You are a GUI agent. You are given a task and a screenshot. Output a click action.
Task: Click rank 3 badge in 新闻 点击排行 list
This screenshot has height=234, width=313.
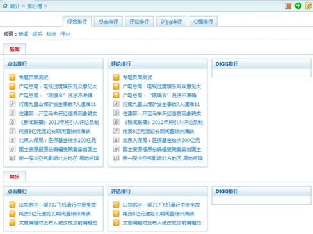[x=12, y=95]
